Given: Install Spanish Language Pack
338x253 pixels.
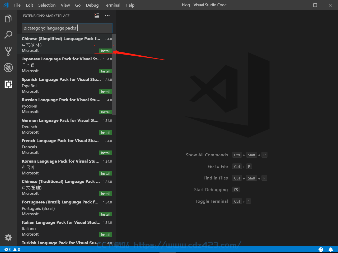Looking at the screenshot, I should pyautogui.click(x=106, y=92).
